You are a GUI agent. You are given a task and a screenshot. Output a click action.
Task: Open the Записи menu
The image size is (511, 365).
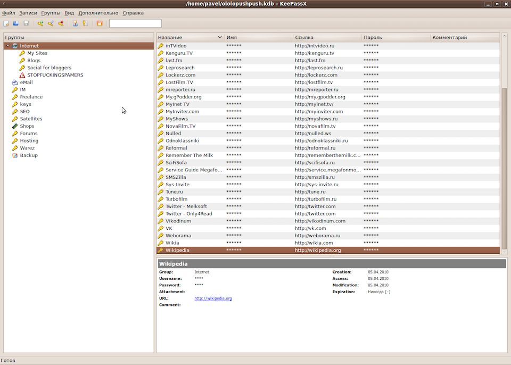click(x=28, y=13)
